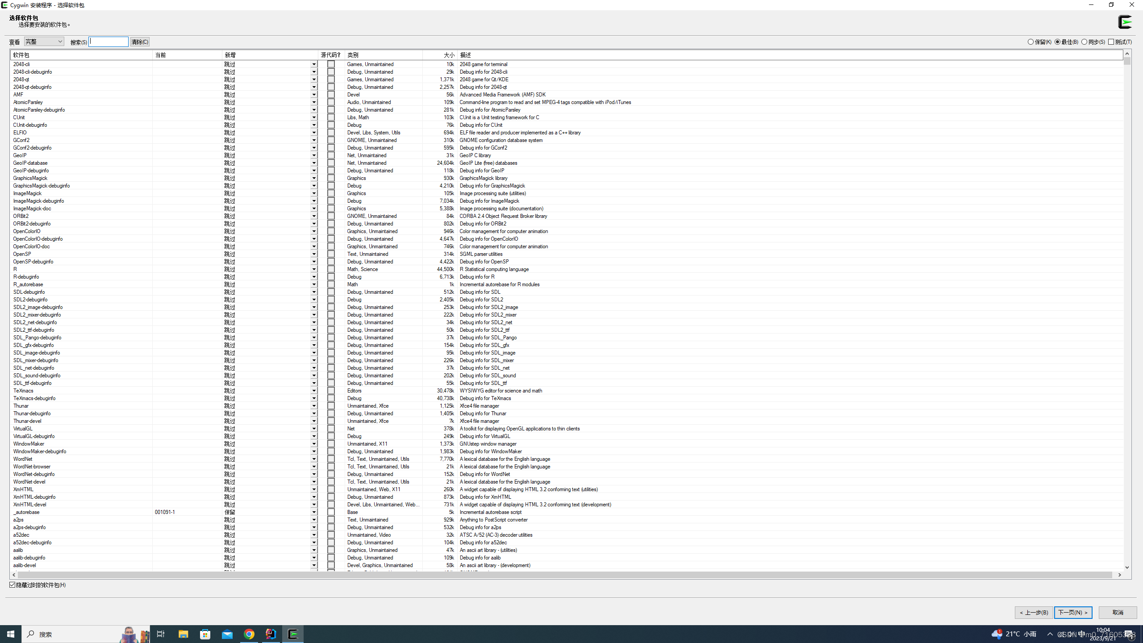Screen dimensions: 1143x643
Task: Sort by 大小 column header
Action: click(440, 55)
